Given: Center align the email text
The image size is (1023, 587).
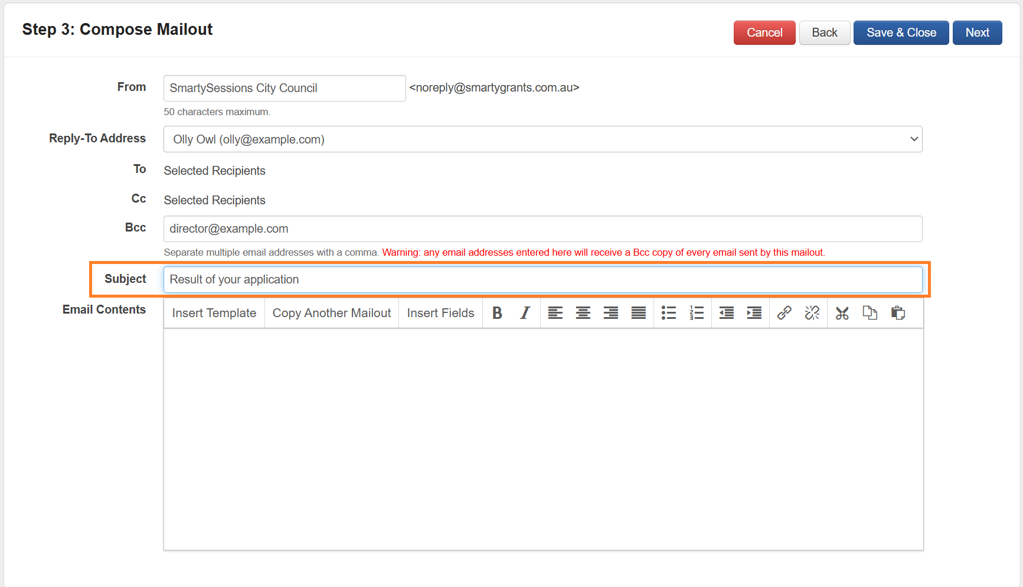Looking at the screenshot, I should [x=583, y=313].
